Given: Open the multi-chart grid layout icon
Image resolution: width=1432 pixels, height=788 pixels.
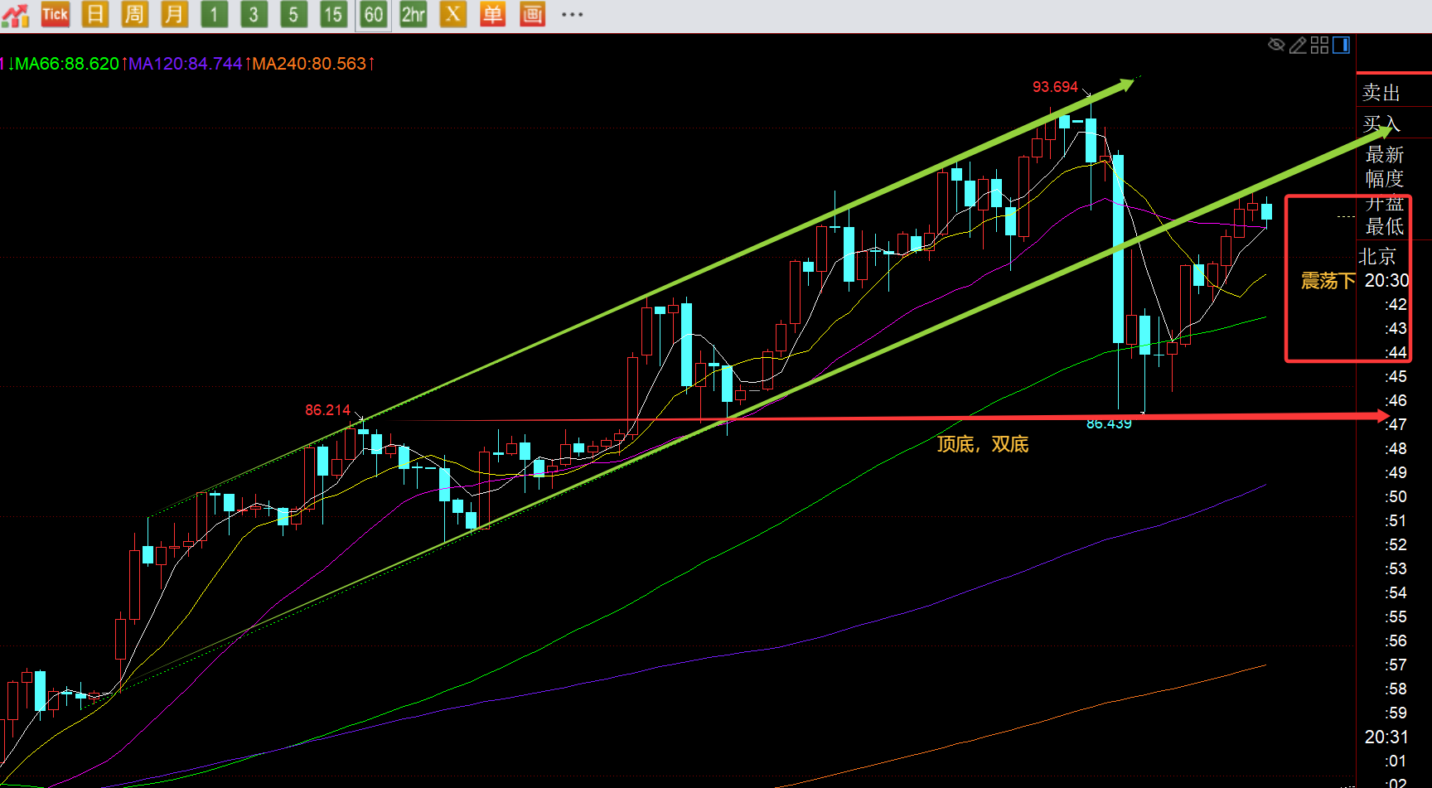Looking at the screenshot, I should tap(1319, 45).
